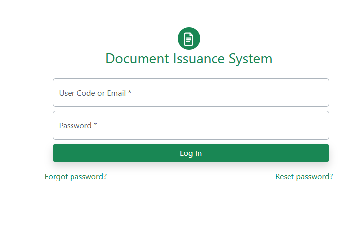Click the Password * placeholder text
The image size is (362, 252).
pos(78,125)
